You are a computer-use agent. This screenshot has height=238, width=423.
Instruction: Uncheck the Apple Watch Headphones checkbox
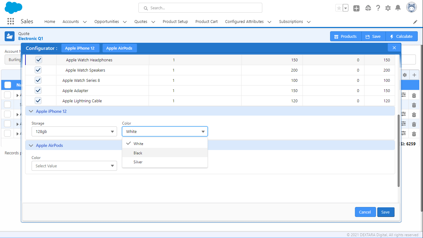38,60
